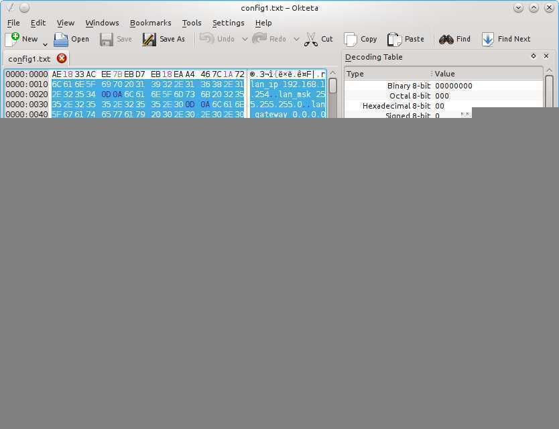Open the Settings menu
The height and width of the screenshot is (429, 559).
click(x=228, y=23)
